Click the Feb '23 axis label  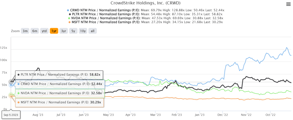177,115
